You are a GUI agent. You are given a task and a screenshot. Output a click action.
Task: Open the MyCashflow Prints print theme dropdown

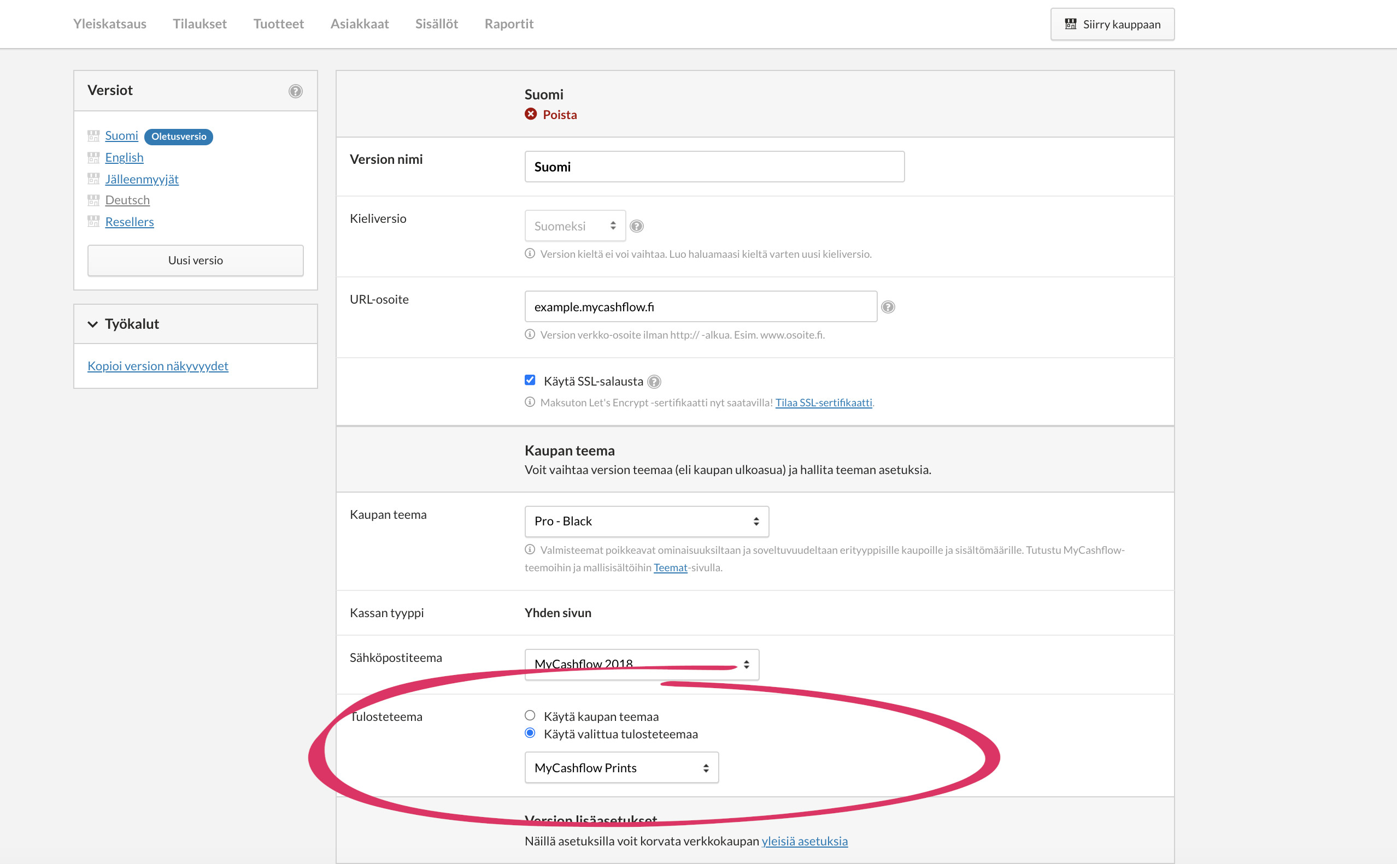[x=621, y=767]
